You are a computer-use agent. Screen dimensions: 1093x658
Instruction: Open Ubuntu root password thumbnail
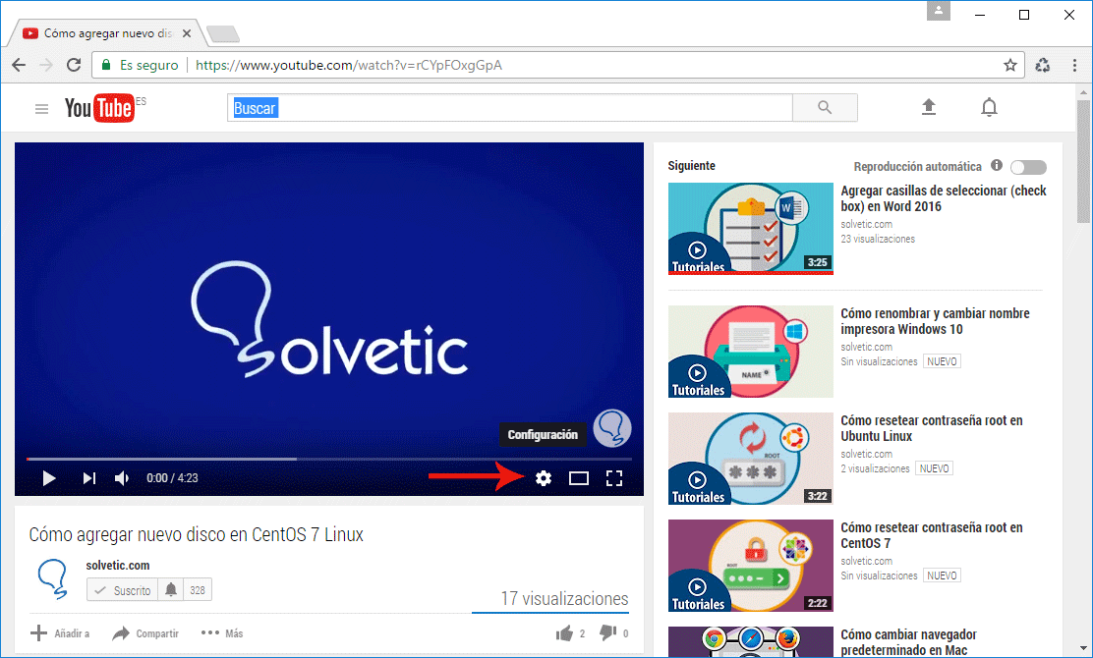[751, 459]
